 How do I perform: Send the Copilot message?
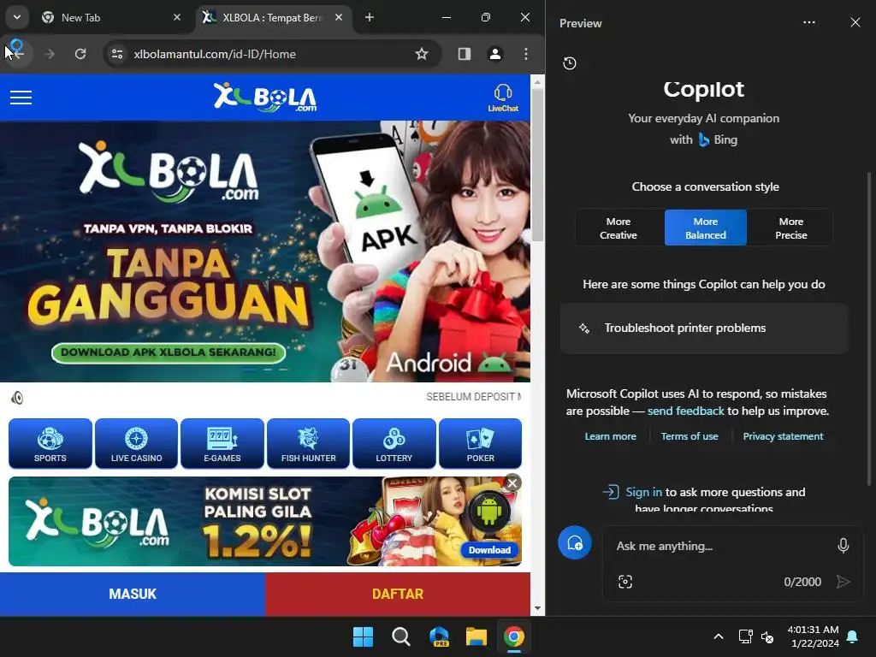(x=843, y=582)
